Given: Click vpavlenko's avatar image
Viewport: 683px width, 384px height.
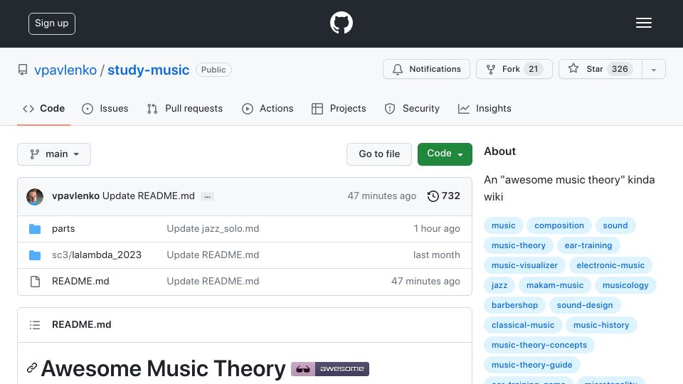Looking at the screenshot, I should [x=35, y=197].
